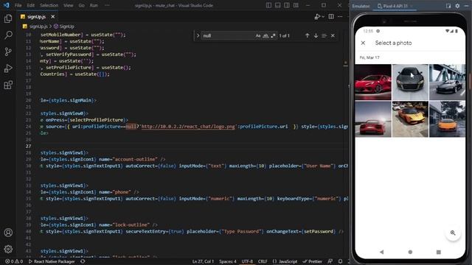Close the find widget

pos(333,35)
